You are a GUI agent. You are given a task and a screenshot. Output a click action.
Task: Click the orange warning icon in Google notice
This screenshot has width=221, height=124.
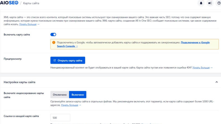(x=53, y=42)
